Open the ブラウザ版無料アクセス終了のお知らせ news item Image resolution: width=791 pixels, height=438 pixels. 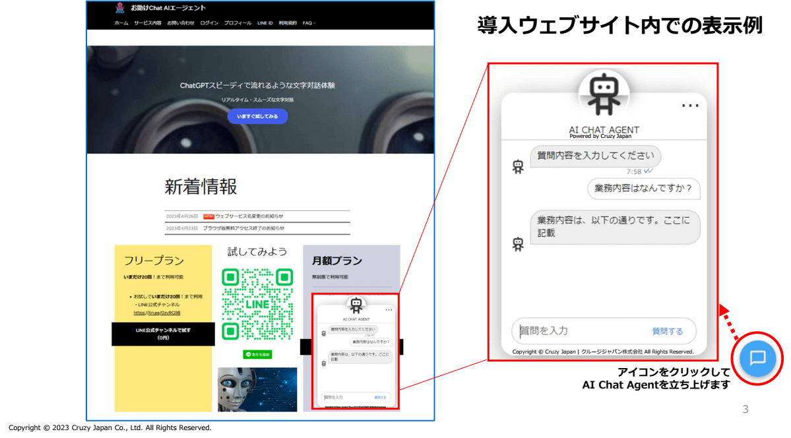point(243,228)
